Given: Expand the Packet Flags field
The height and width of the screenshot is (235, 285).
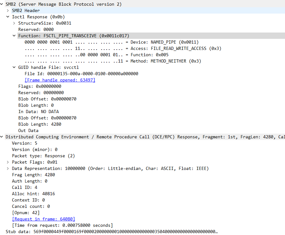Looking at the screenshot, I should 8,162.
